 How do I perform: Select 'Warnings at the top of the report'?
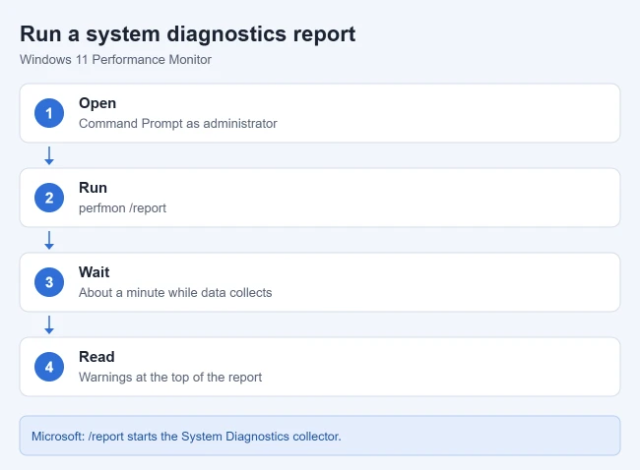tap(170, 377)
